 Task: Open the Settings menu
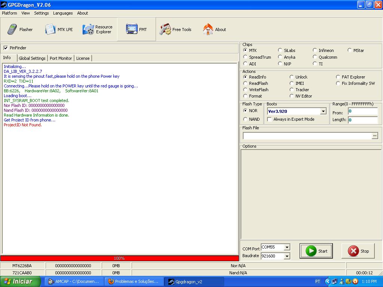coord(41,13)
